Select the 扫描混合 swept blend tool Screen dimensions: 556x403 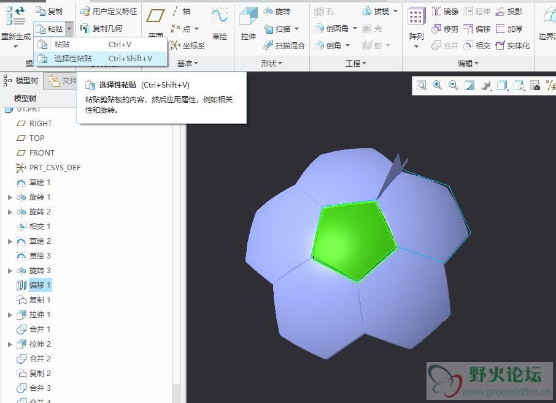(x=284, y=45)
